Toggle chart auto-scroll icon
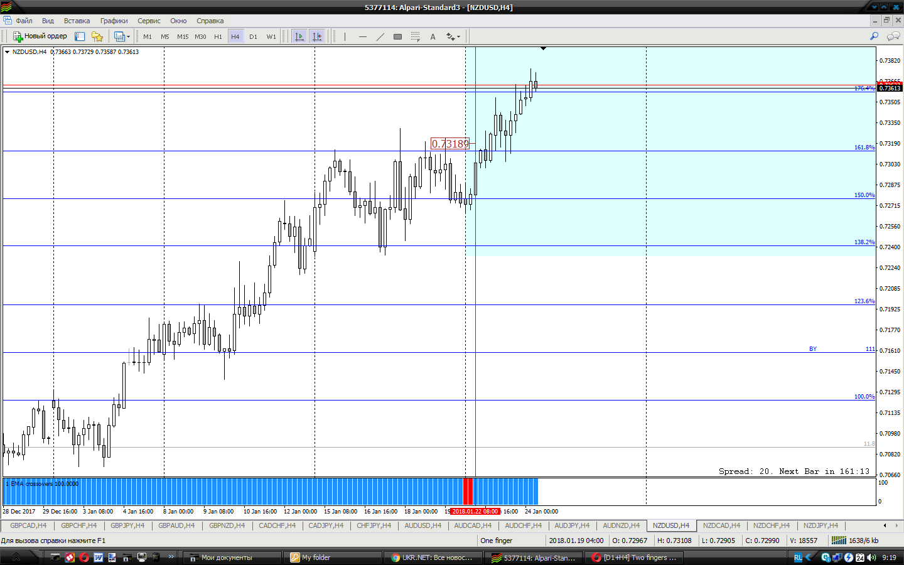The image size is (904, 565). point(299,36)
